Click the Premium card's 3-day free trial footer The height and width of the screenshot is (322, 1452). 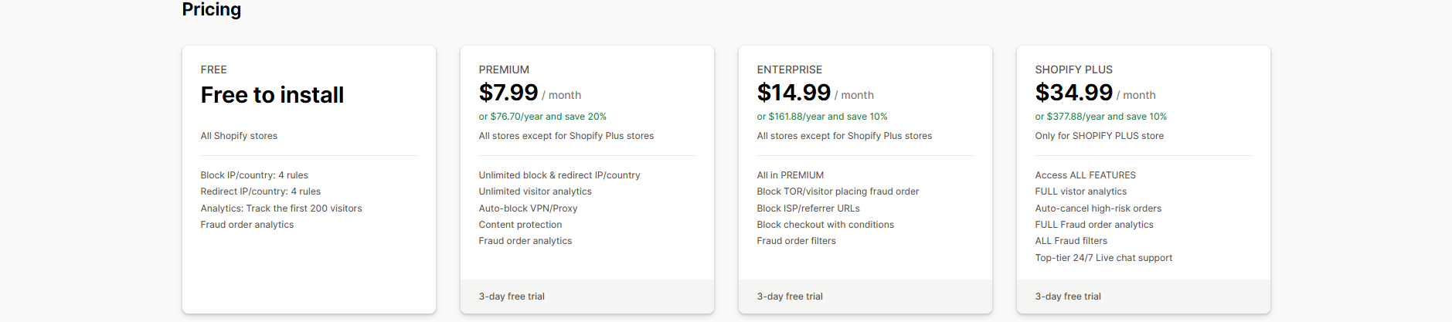pos(512,297)
